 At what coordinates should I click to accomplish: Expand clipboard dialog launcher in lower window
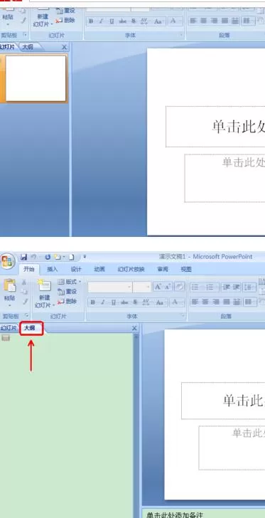[27, 316]
